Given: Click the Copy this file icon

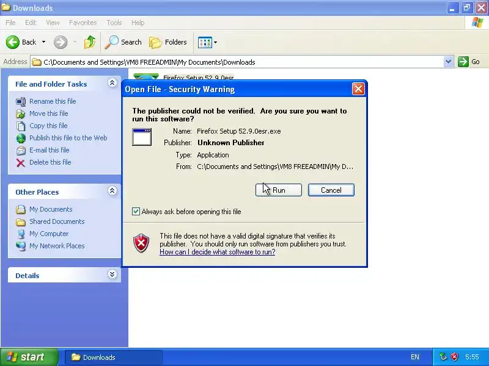Looking at the screenshot, I should coord(21,126).
